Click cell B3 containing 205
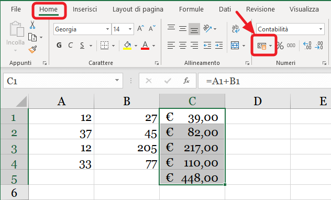Viewport: 331px width, 200px height. coord(127,147)
